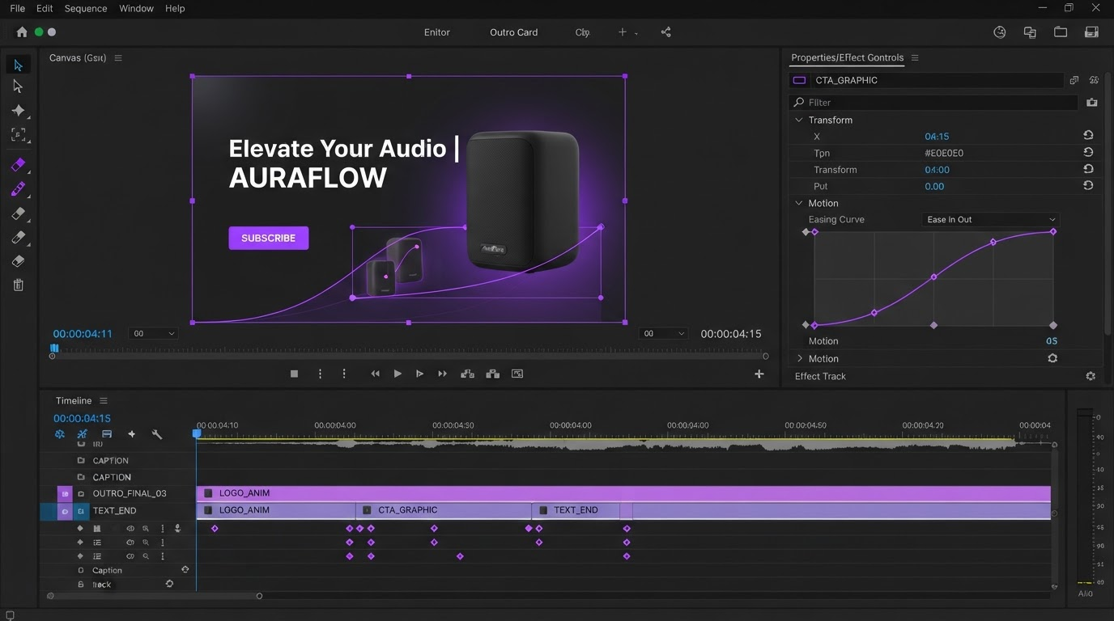
Task: Click the fast-forward playback button
Action: (442, 374)
